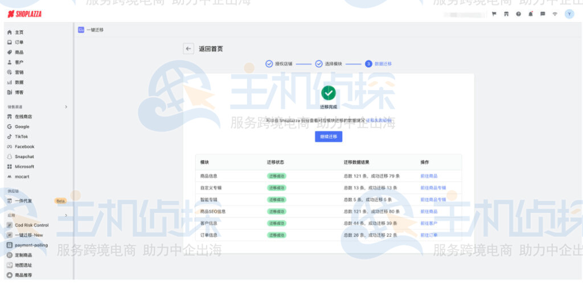This screenshot has height=284, width=583.
Task: Open the notifications bell icon
Action: 531,14
